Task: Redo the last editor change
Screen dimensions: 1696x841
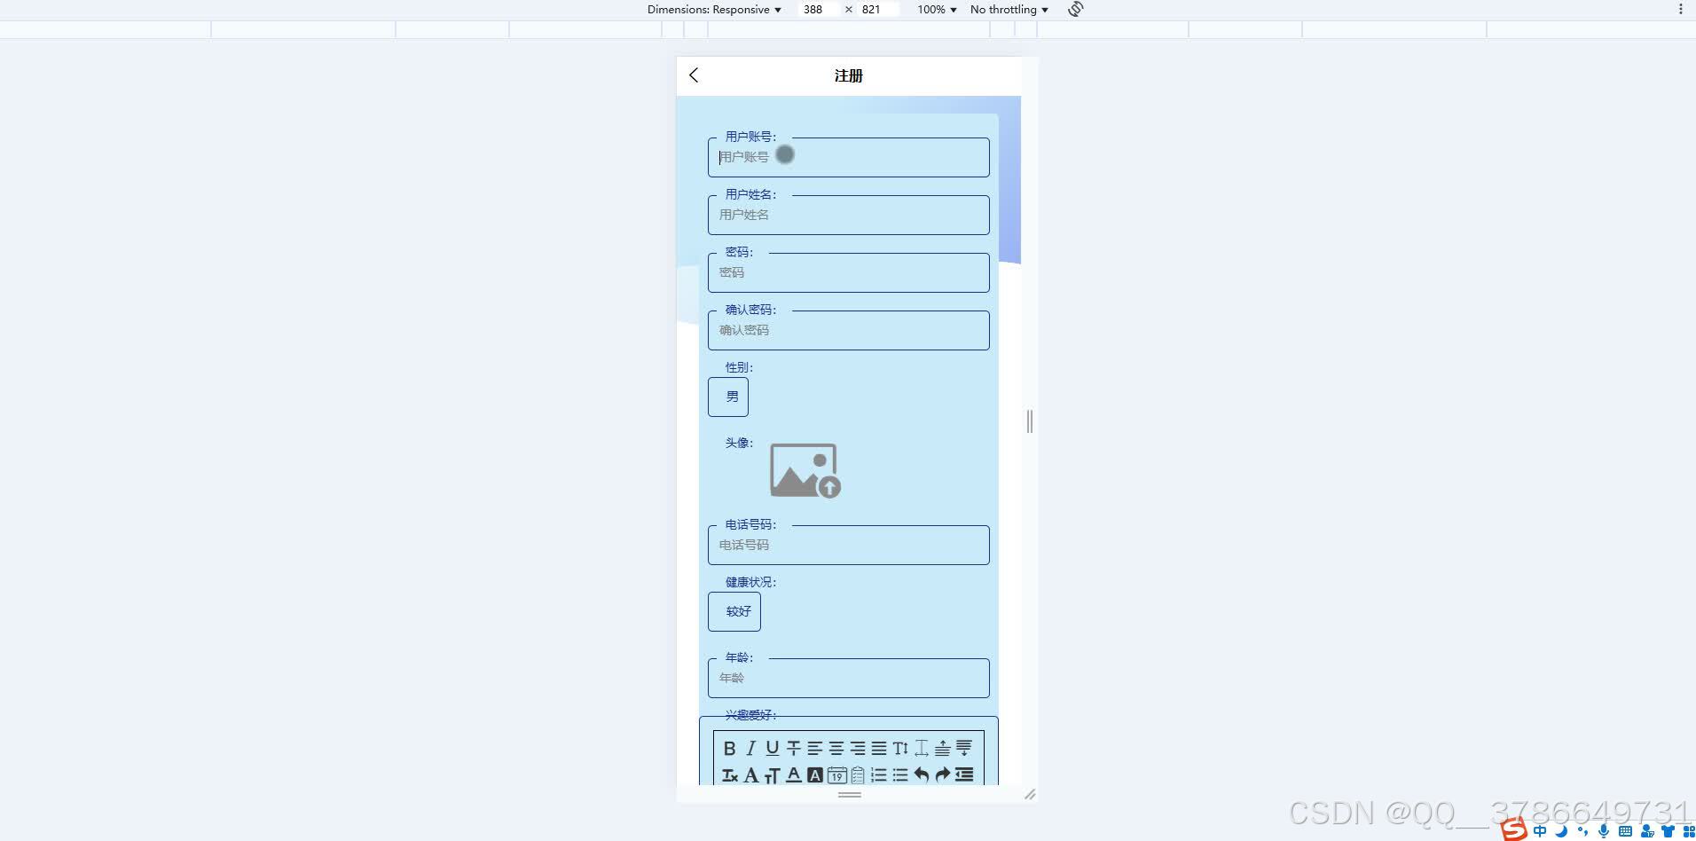Action: 942,775
